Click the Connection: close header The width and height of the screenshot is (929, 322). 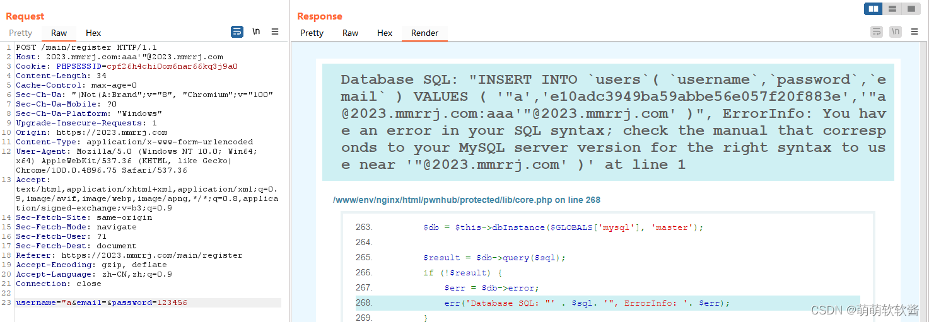(59, 284)
